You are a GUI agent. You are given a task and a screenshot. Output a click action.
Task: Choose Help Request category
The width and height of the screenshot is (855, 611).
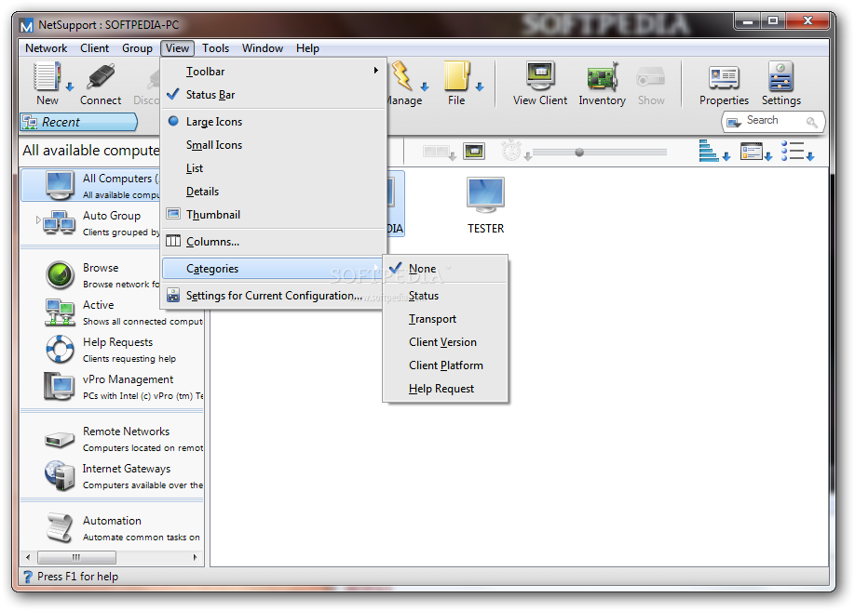coord(445,389)
